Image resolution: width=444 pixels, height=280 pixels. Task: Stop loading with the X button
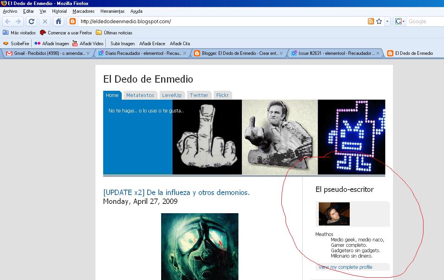pos(45,22)
